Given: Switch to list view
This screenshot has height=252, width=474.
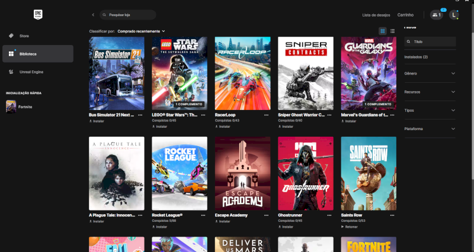Looking at the screenshot, I should [x=392, y=31].
